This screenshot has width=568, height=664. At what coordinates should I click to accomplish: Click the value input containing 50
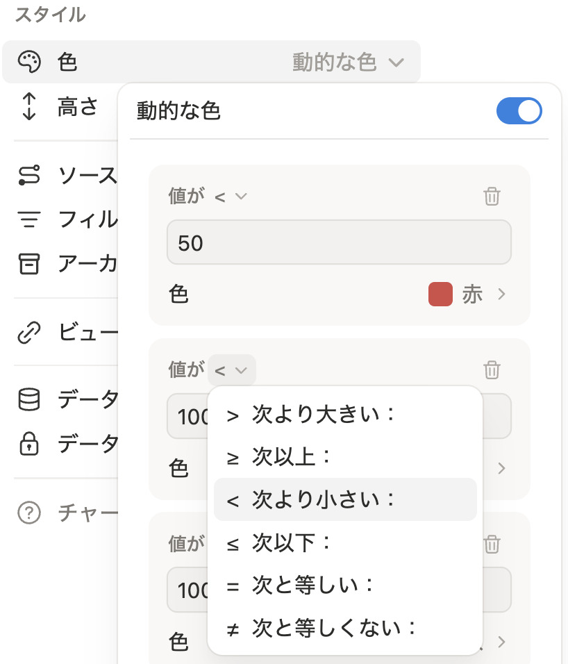click(x=339, y=242)
